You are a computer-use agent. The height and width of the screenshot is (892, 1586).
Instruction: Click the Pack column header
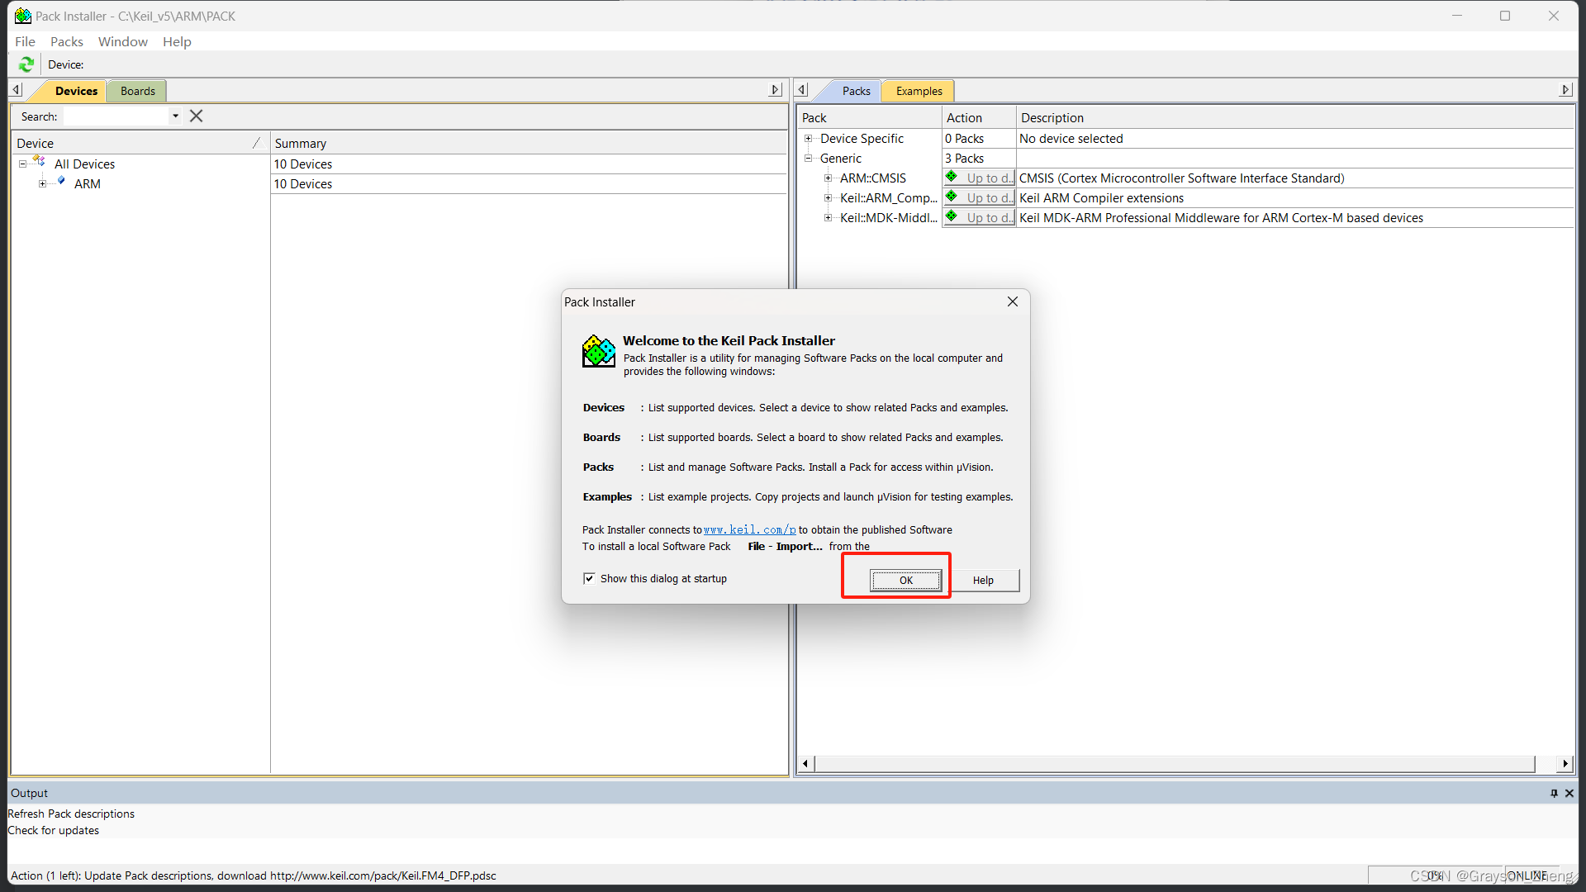click(870, 117)
